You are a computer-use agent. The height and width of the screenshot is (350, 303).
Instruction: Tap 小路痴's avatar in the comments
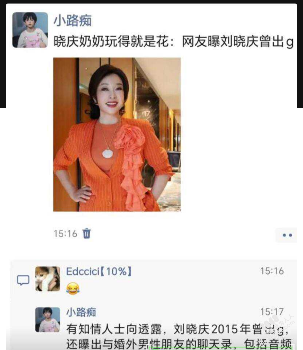pyautogui.click(x=48, y=320)
